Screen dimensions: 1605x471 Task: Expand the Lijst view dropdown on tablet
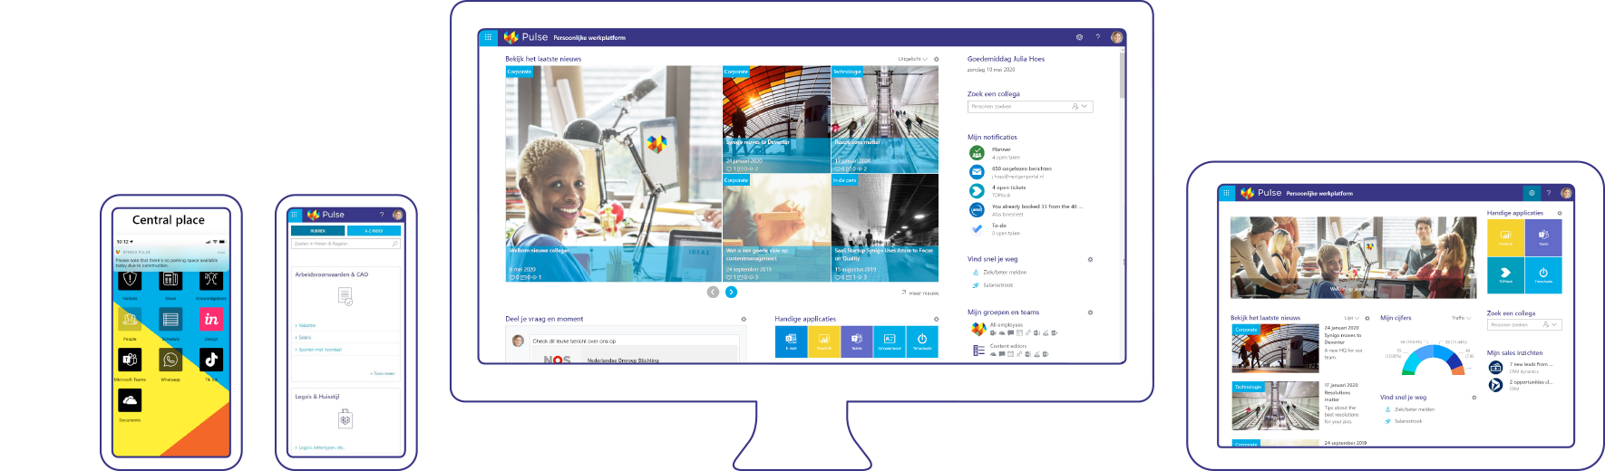click(x=1352, y=318)
